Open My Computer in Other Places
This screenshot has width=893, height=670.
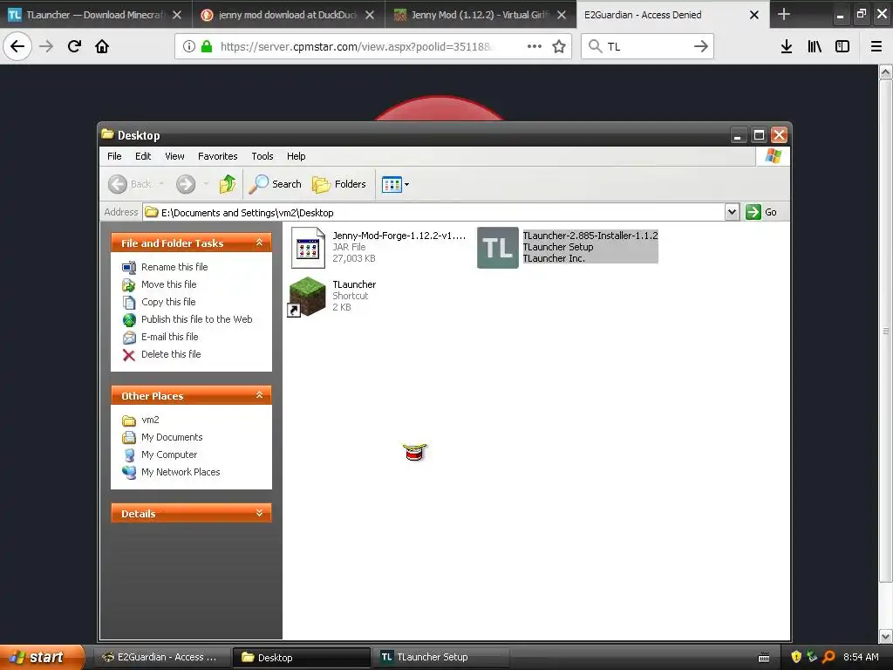click(169, 455)
